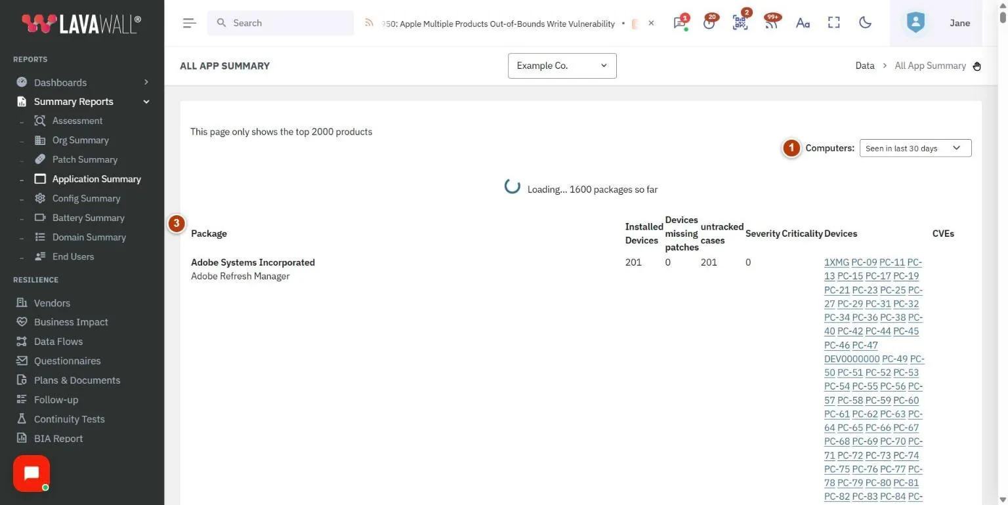Click the Config Summary gear icon
1008x505 pixels.
pos(40,198)
